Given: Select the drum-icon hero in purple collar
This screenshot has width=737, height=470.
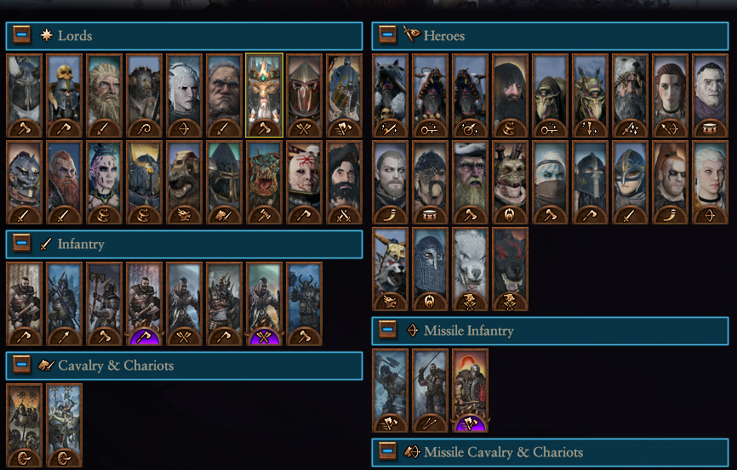Looking at the screenshot, I should point(710,95).
